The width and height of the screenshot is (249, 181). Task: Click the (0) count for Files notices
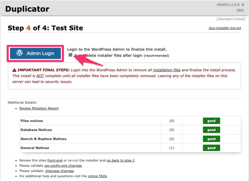pyautogui.click(x=172, y=121)
